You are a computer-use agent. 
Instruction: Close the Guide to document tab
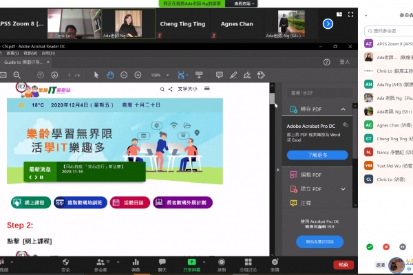(48, 62)
